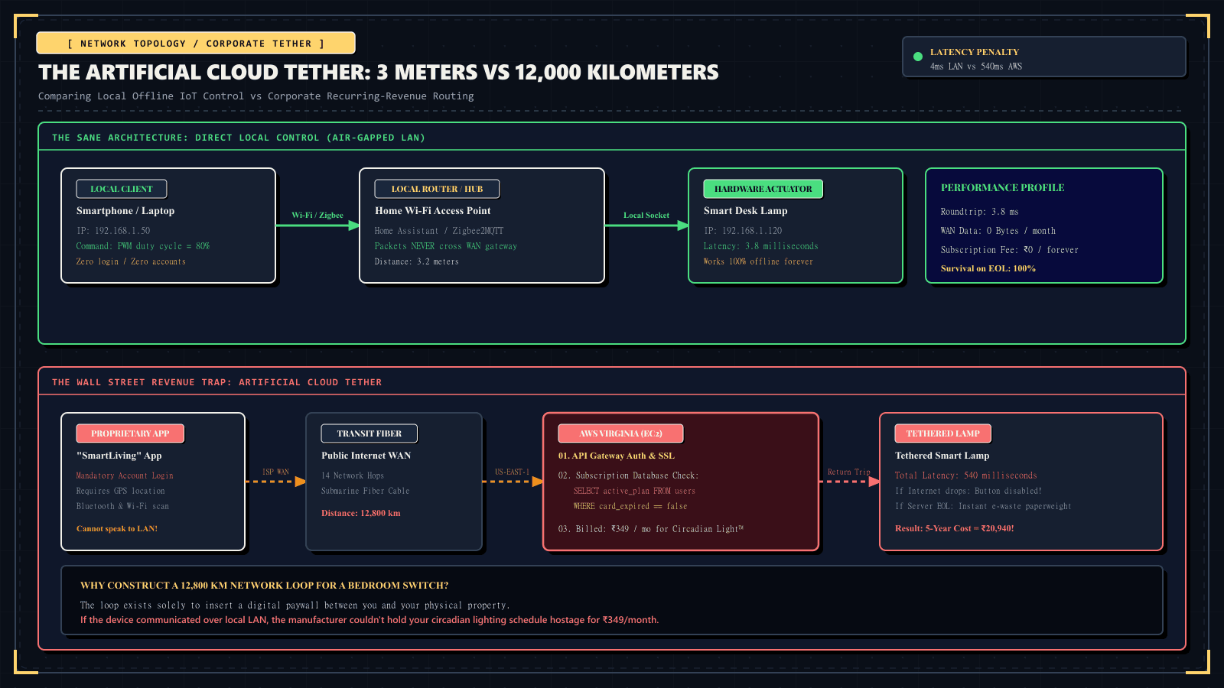Click 'Home Assistant / Zigbee2MQTT' text

click(x=439, y=231)
